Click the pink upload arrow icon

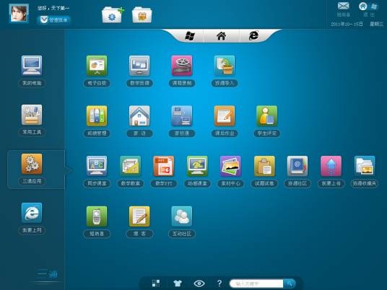coord(331,166)
